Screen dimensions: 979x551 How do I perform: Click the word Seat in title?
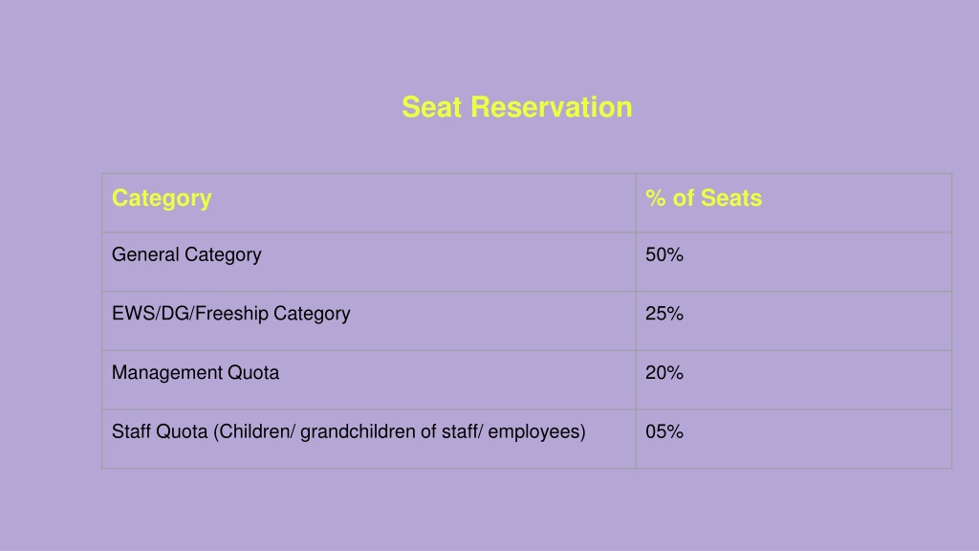click(x=432, y=107)
